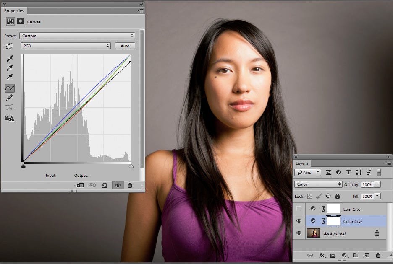Filter layers by type layers icon
393x264 pixels.
coord(348,172)
